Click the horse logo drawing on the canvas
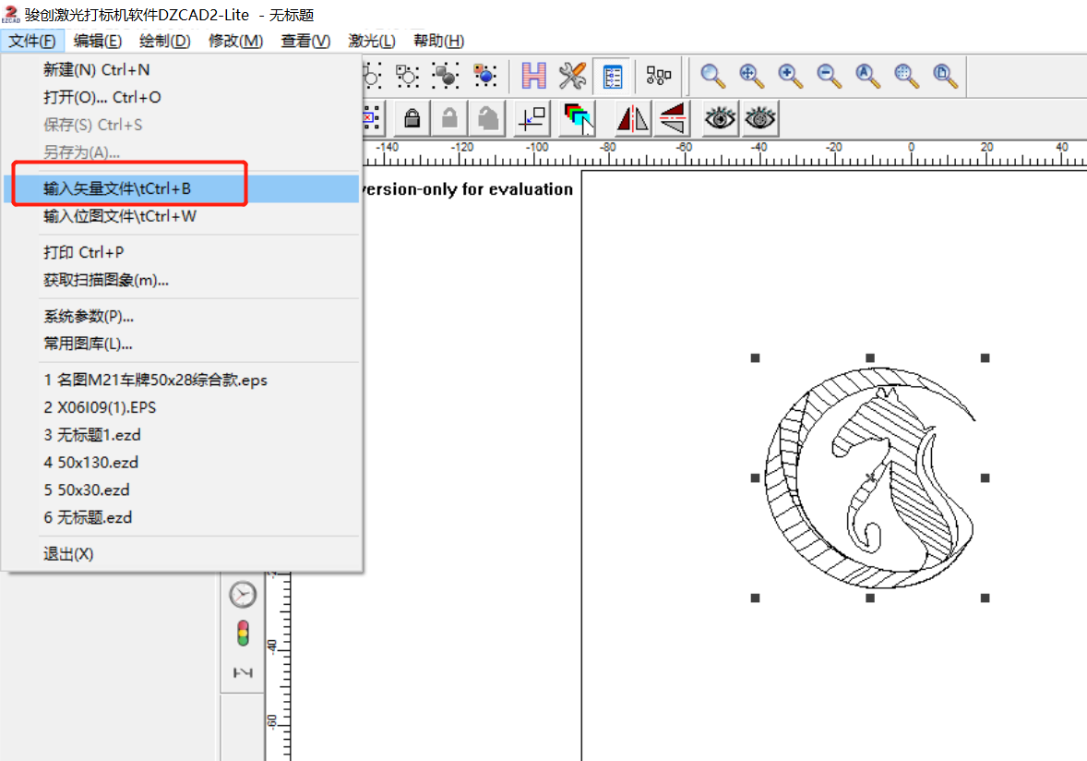Viewport: 1087px width, 761px height. coord(870,478)
